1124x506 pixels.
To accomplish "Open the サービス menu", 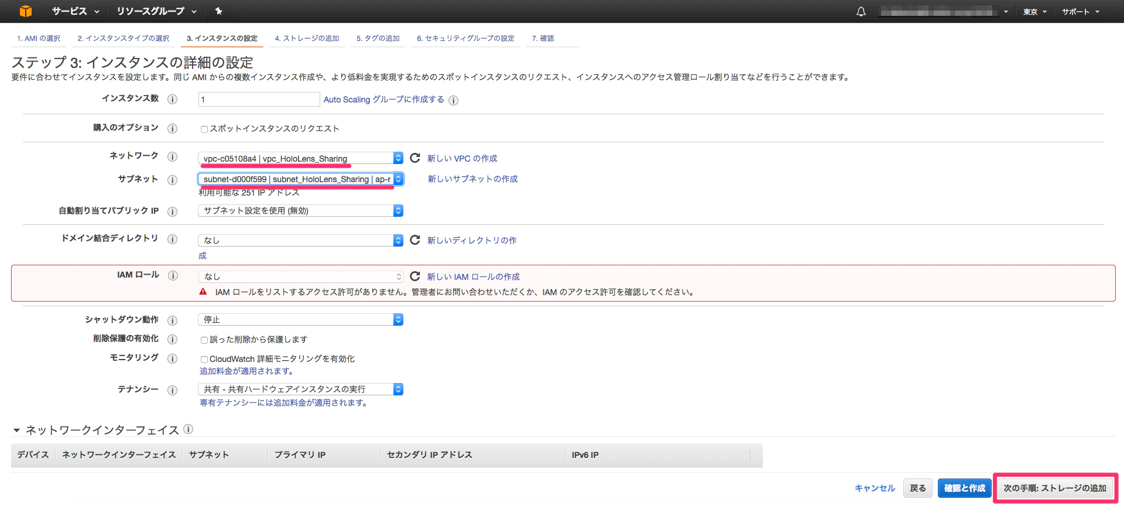I will pos(76,11).
